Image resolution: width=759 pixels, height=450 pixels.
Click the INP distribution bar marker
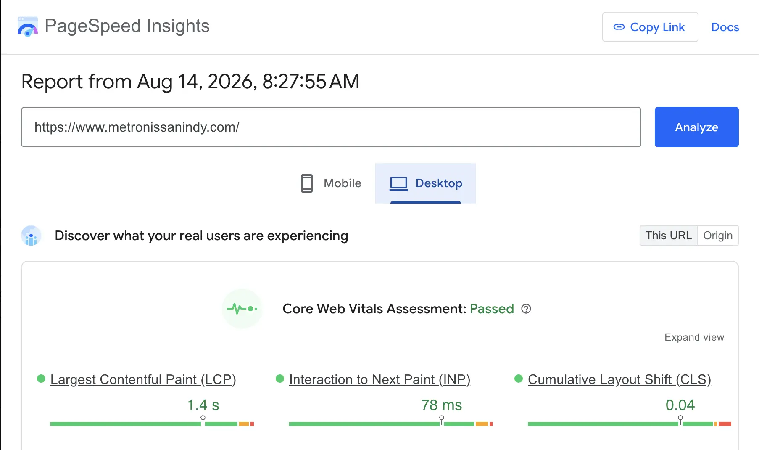tap(442, 420)
